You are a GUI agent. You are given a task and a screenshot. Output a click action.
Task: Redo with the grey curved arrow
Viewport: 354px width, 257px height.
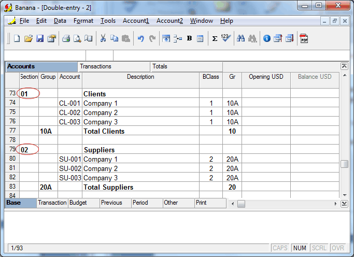point(152,38)
